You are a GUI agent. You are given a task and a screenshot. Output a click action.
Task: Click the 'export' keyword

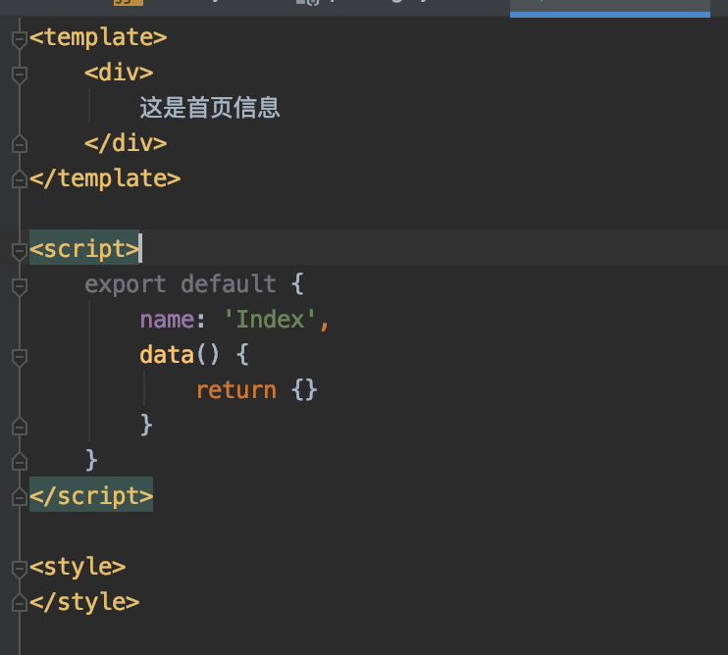126,284
